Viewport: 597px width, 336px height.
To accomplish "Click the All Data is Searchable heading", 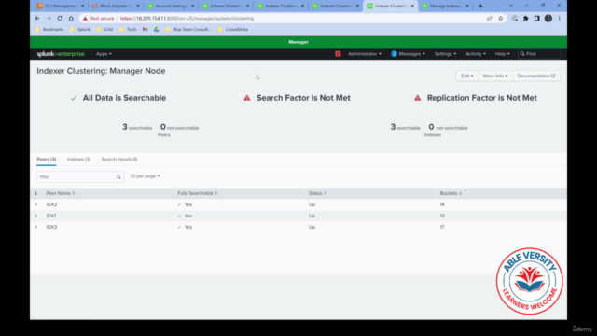I will [x=124, y=98].
